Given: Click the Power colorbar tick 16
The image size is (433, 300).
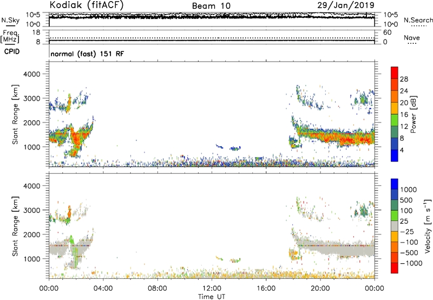Looking at the screenshot, I should coord(404,115).
